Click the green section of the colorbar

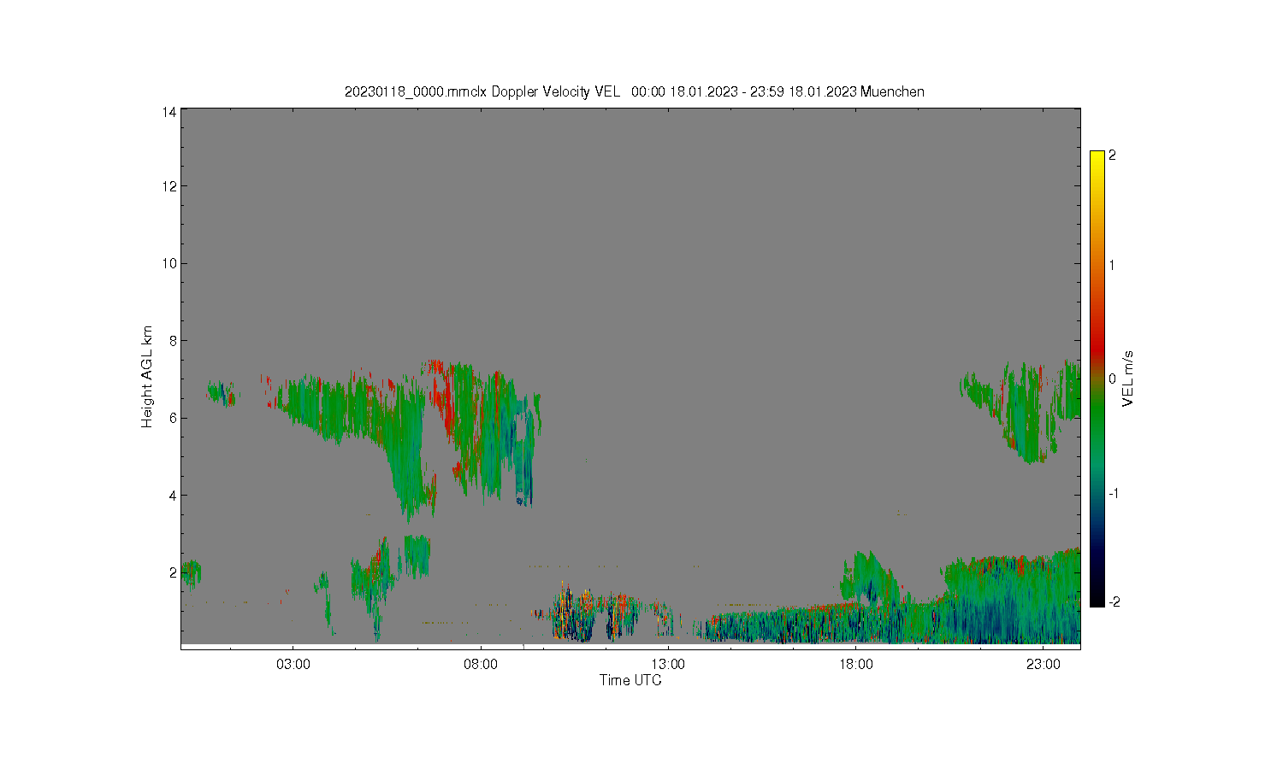[1097, 419]
